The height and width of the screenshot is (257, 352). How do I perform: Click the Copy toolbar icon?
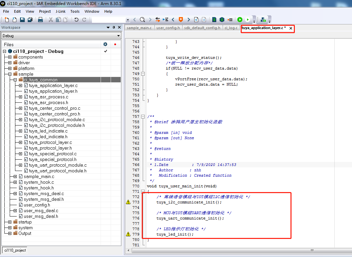click(x=58, y=20)
